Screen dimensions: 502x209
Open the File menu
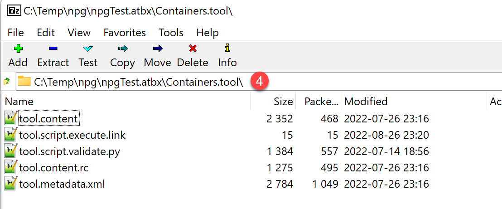pos(16,33)
